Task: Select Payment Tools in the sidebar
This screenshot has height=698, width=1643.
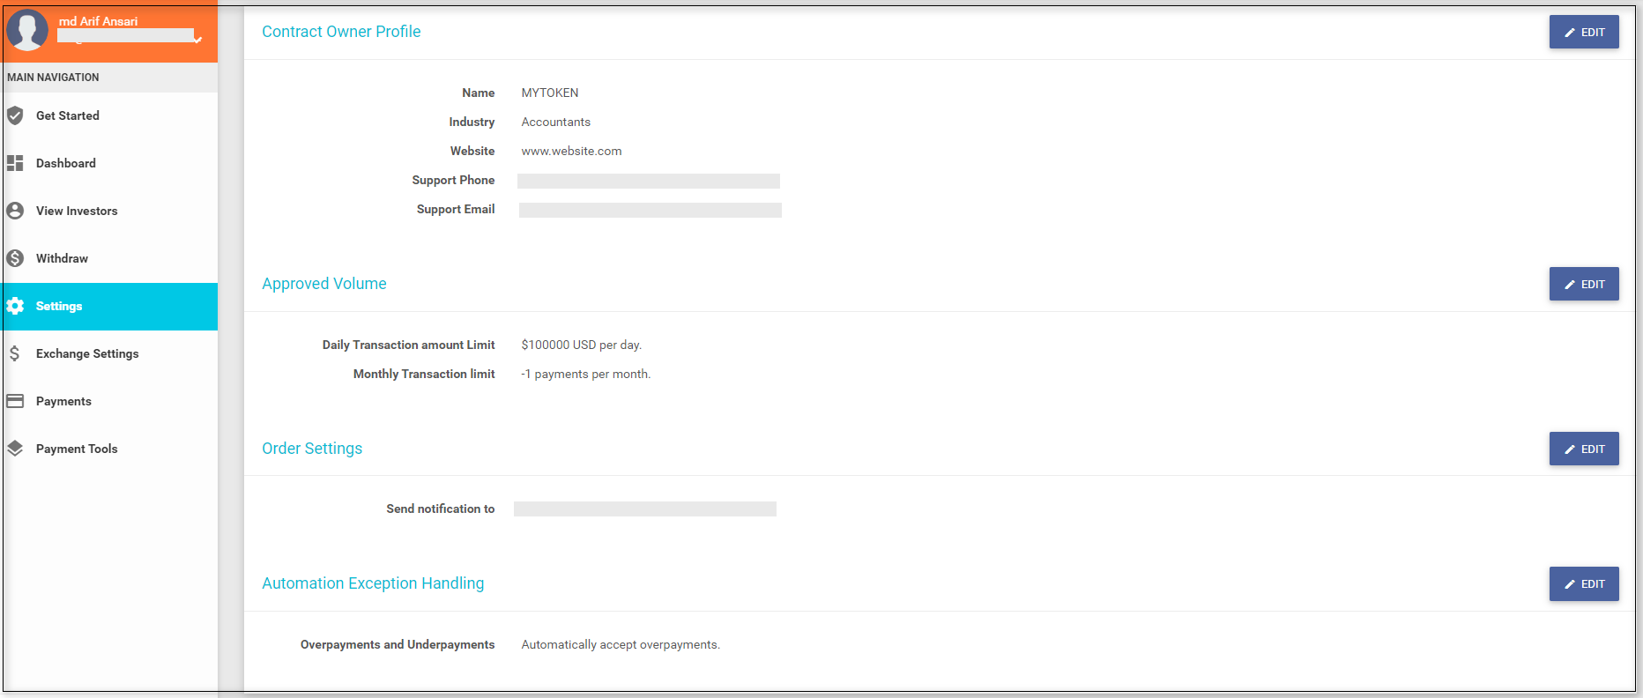Action: [77, 449]
